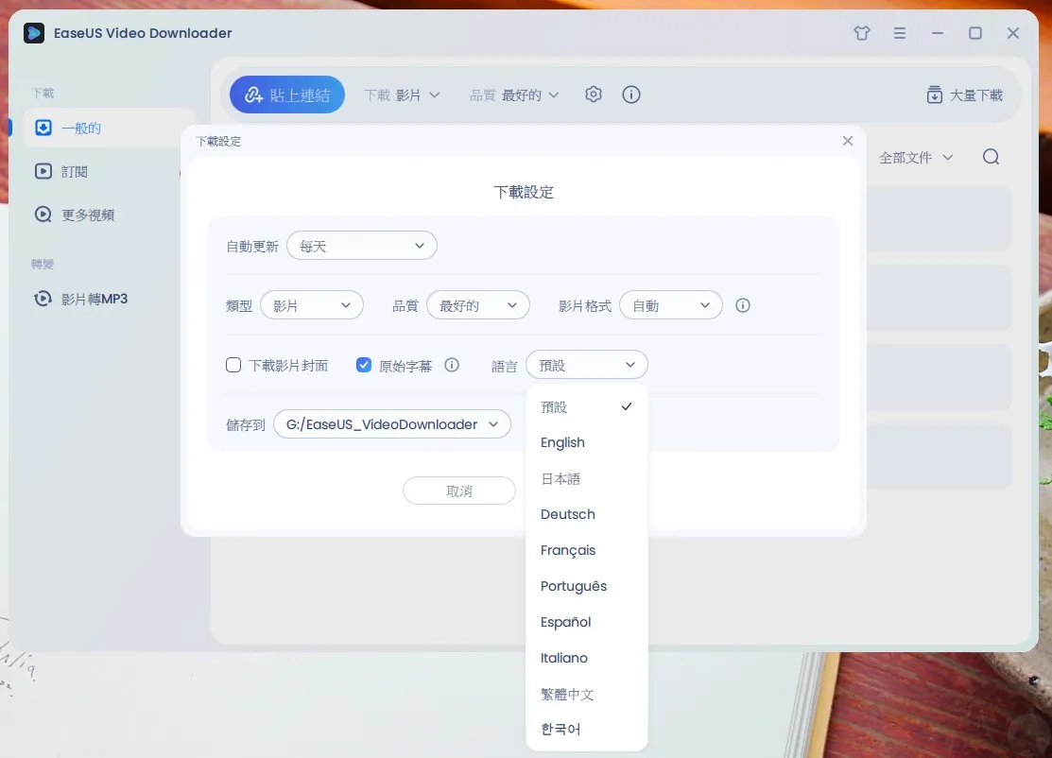This screenshot has height=758, width=1052.
Task: Click the info icon beside toolbar gear
Action: click(x=630, y=95)
